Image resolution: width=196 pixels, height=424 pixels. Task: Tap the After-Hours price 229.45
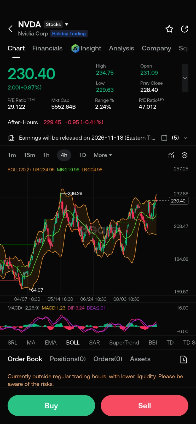52,122
